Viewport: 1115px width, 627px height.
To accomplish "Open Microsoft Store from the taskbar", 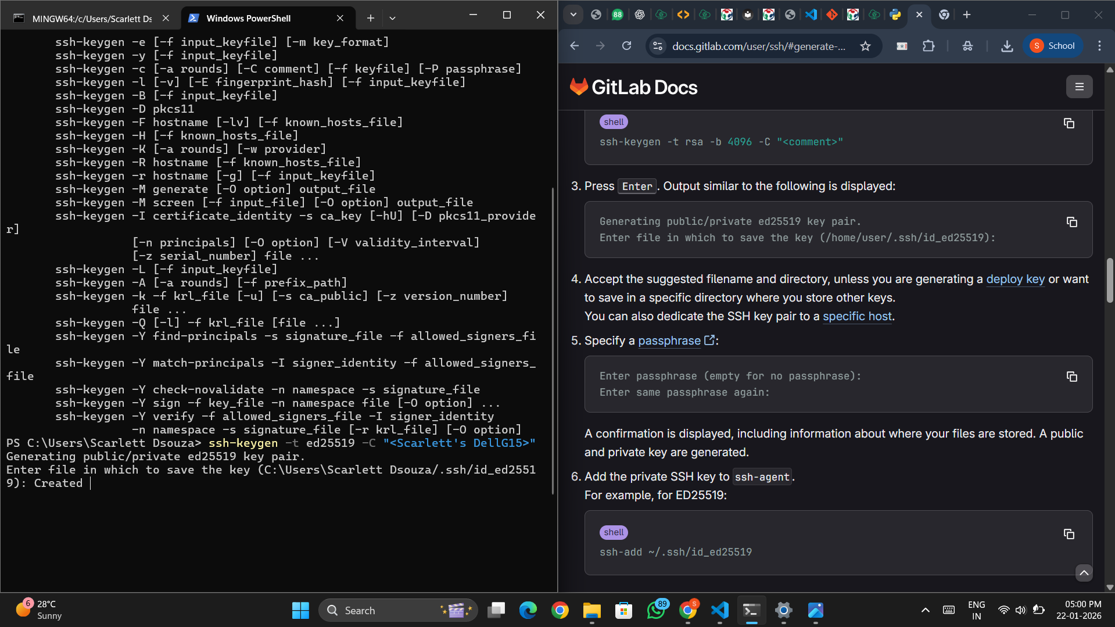I will pos(623,610).
